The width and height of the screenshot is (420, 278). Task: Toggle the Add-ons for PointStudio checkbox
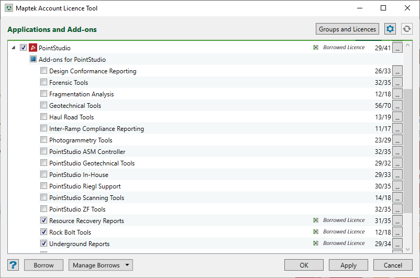[33, 59]
